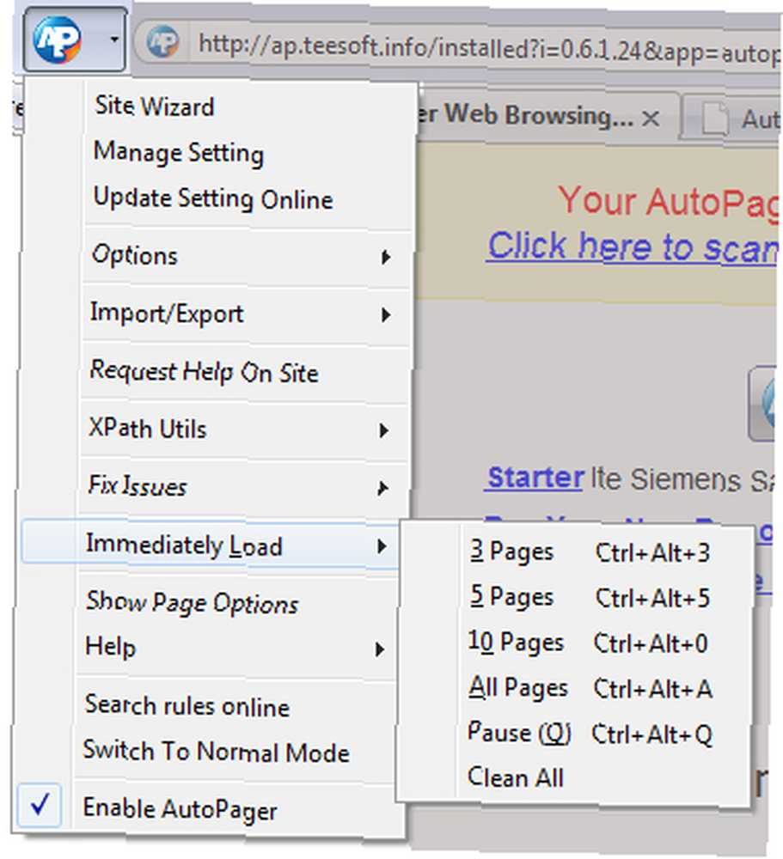Click the AutoPager AP toolbar logo button
Image resolution: width=783 pixels, height=859 pixels.
(x=57, y=40)
